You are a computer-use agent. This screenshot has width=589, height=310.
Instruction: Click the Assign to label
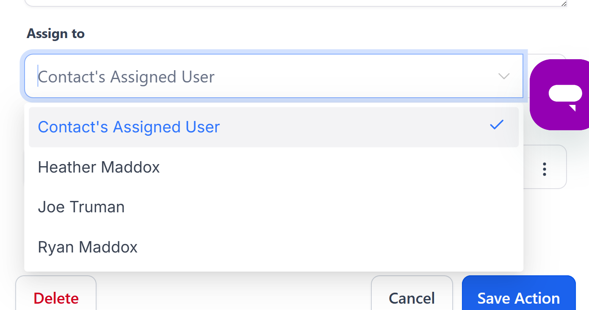[55, 33]
